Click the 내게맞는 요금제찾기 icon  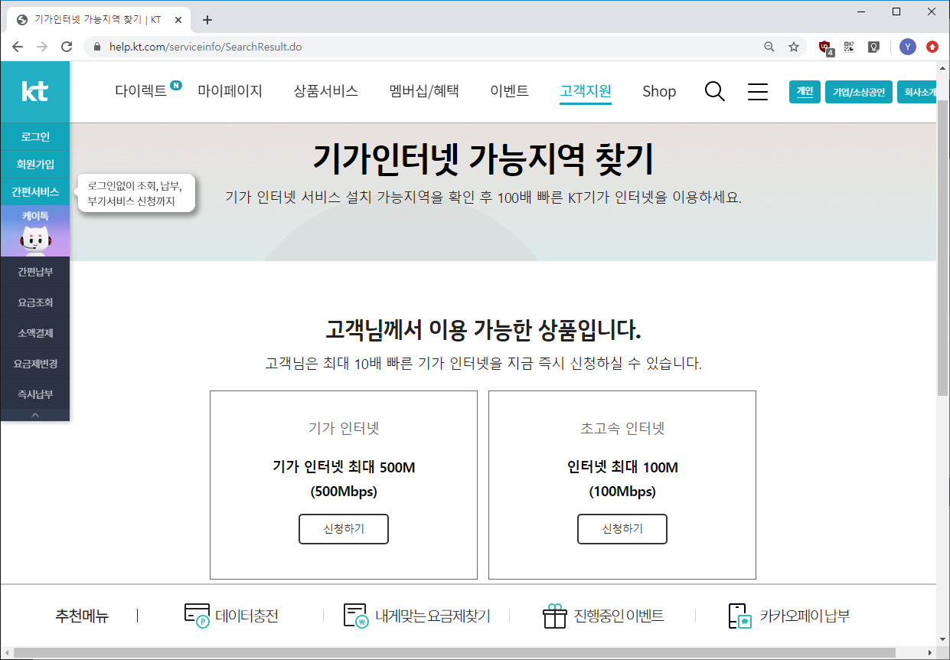tap(356, 616)
